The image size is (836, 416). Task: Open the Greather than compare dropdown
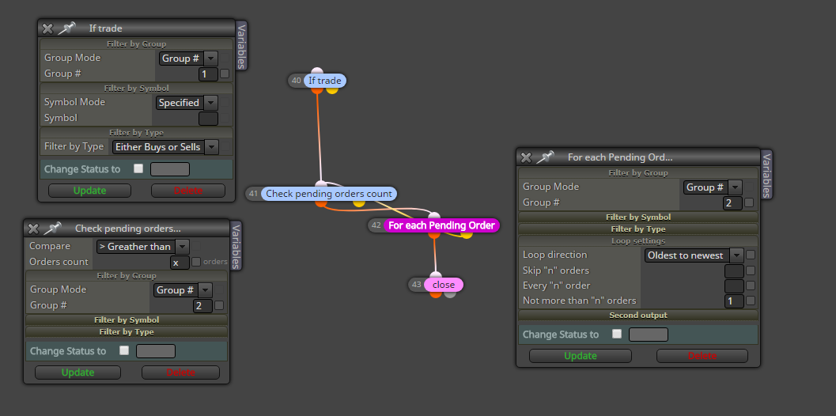[x=143, y=247]
